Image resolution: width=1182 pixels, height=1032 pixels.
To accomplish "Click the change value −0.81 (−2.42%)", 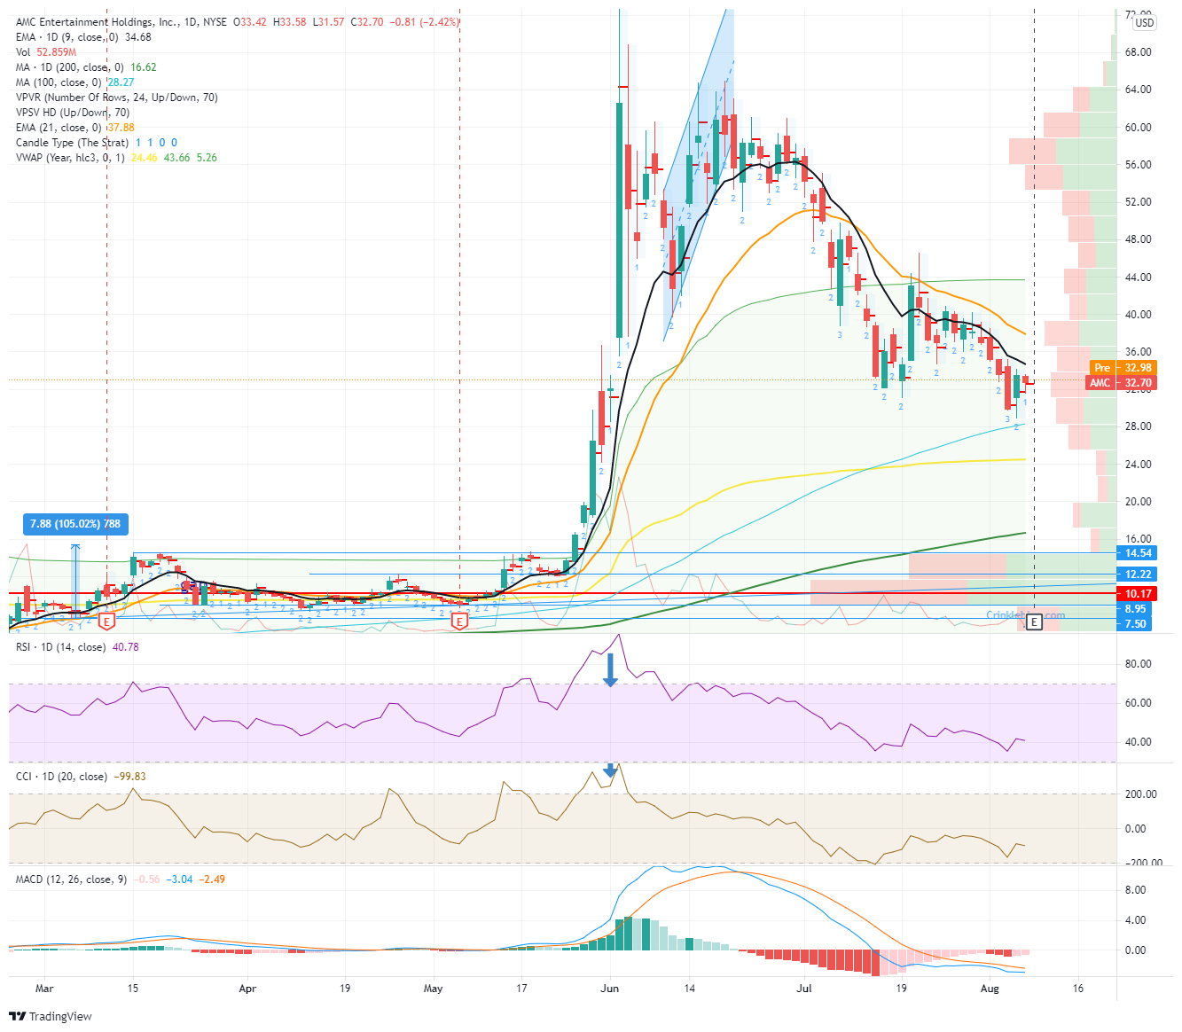I will 424,22.
